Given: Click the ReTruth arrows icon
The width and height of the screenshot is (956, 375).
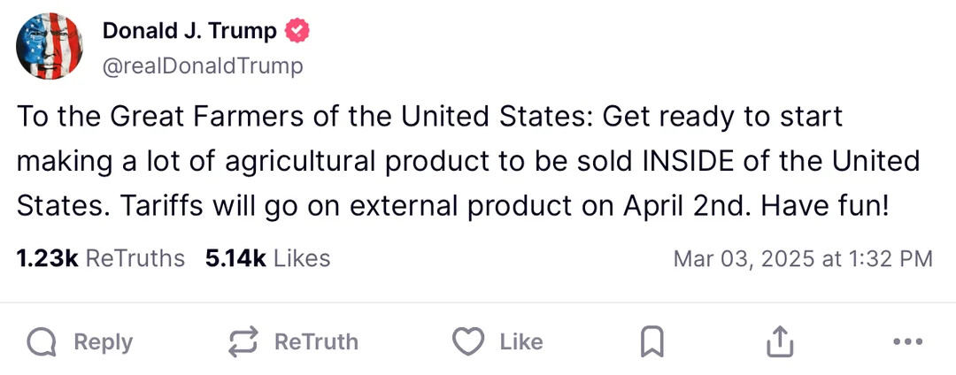Looking at the screenshot, I should tap(243, 342).
